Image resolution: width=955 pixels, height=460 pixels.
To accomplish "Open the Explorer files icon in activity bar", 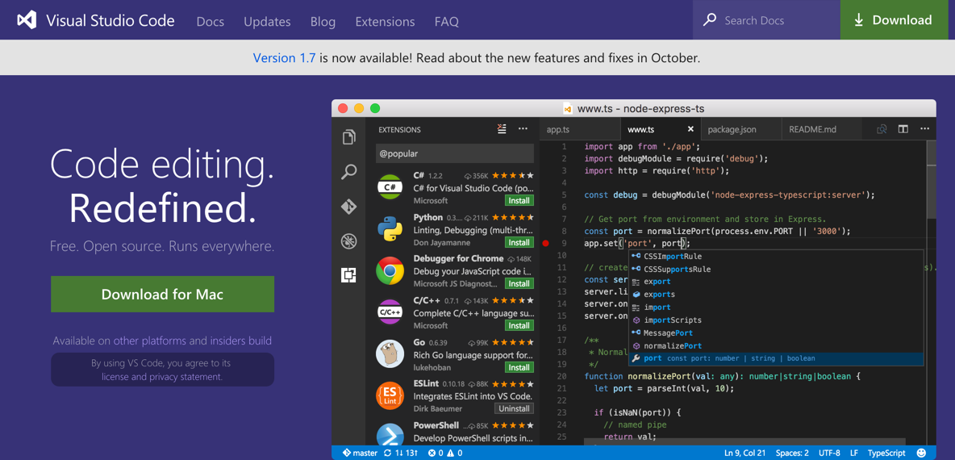I will pyautogui.click(x=349, y=137).
